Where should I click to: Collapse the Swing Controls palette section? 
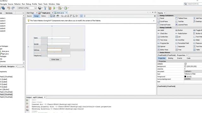(x=158, y=28)
